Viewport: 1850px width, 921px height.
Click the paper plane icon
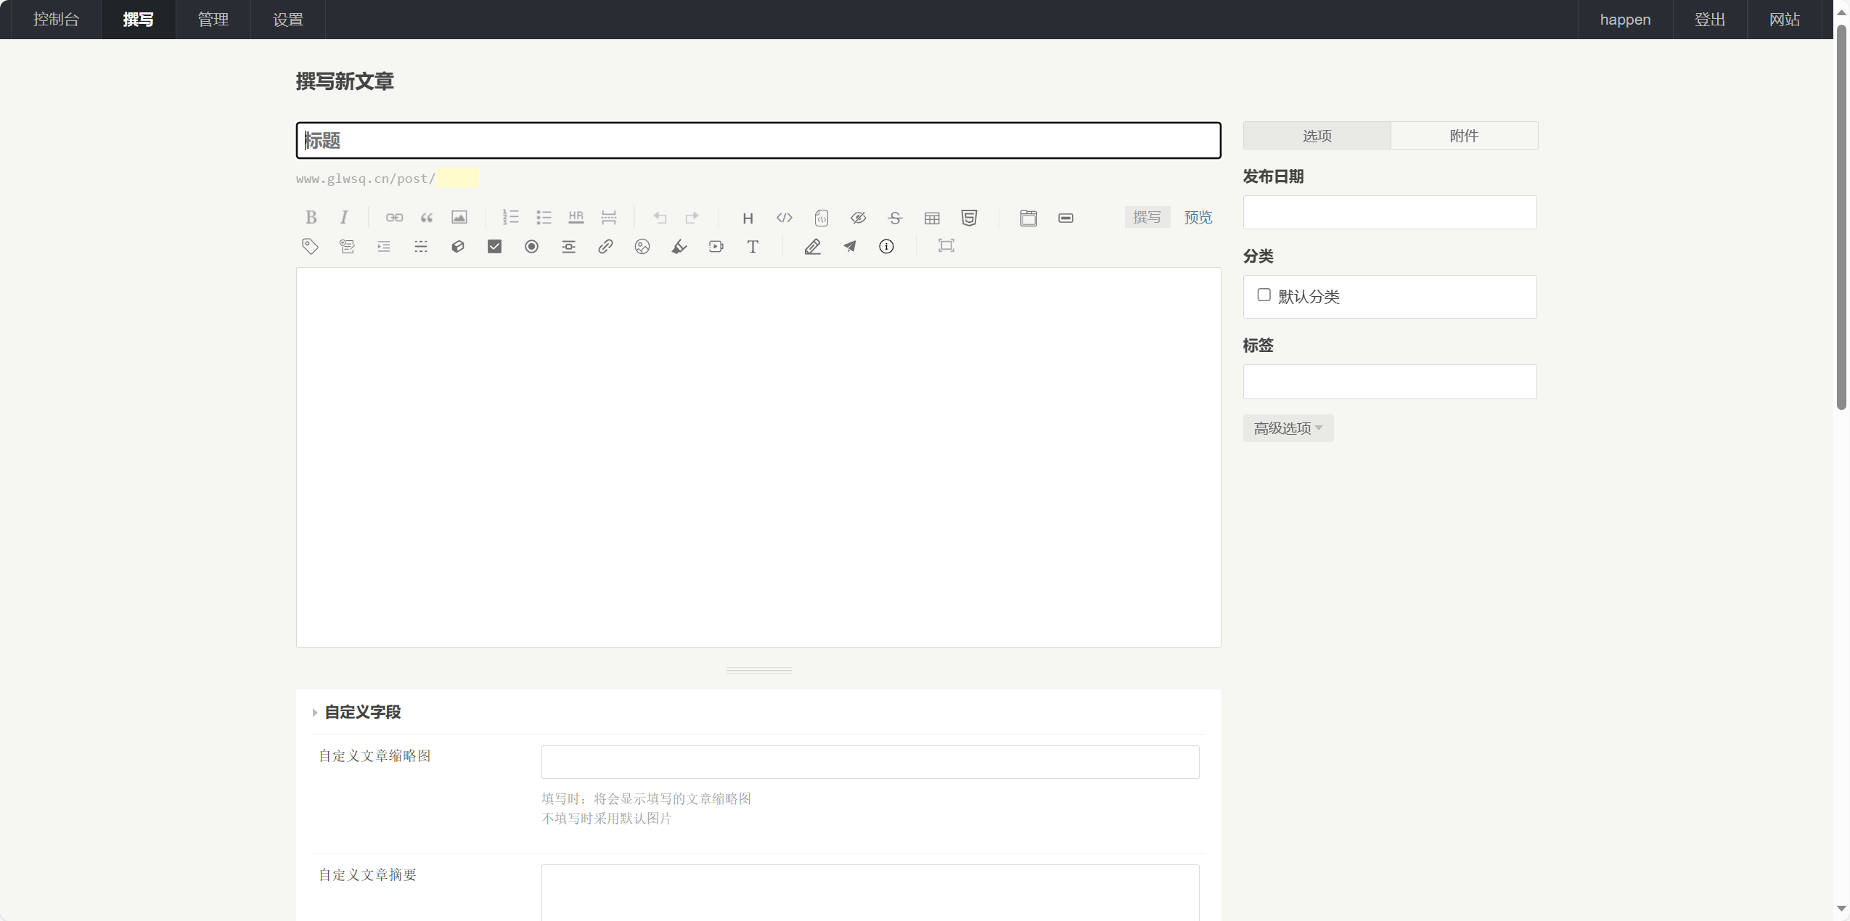pyautogui.click(x=849, y=247)
